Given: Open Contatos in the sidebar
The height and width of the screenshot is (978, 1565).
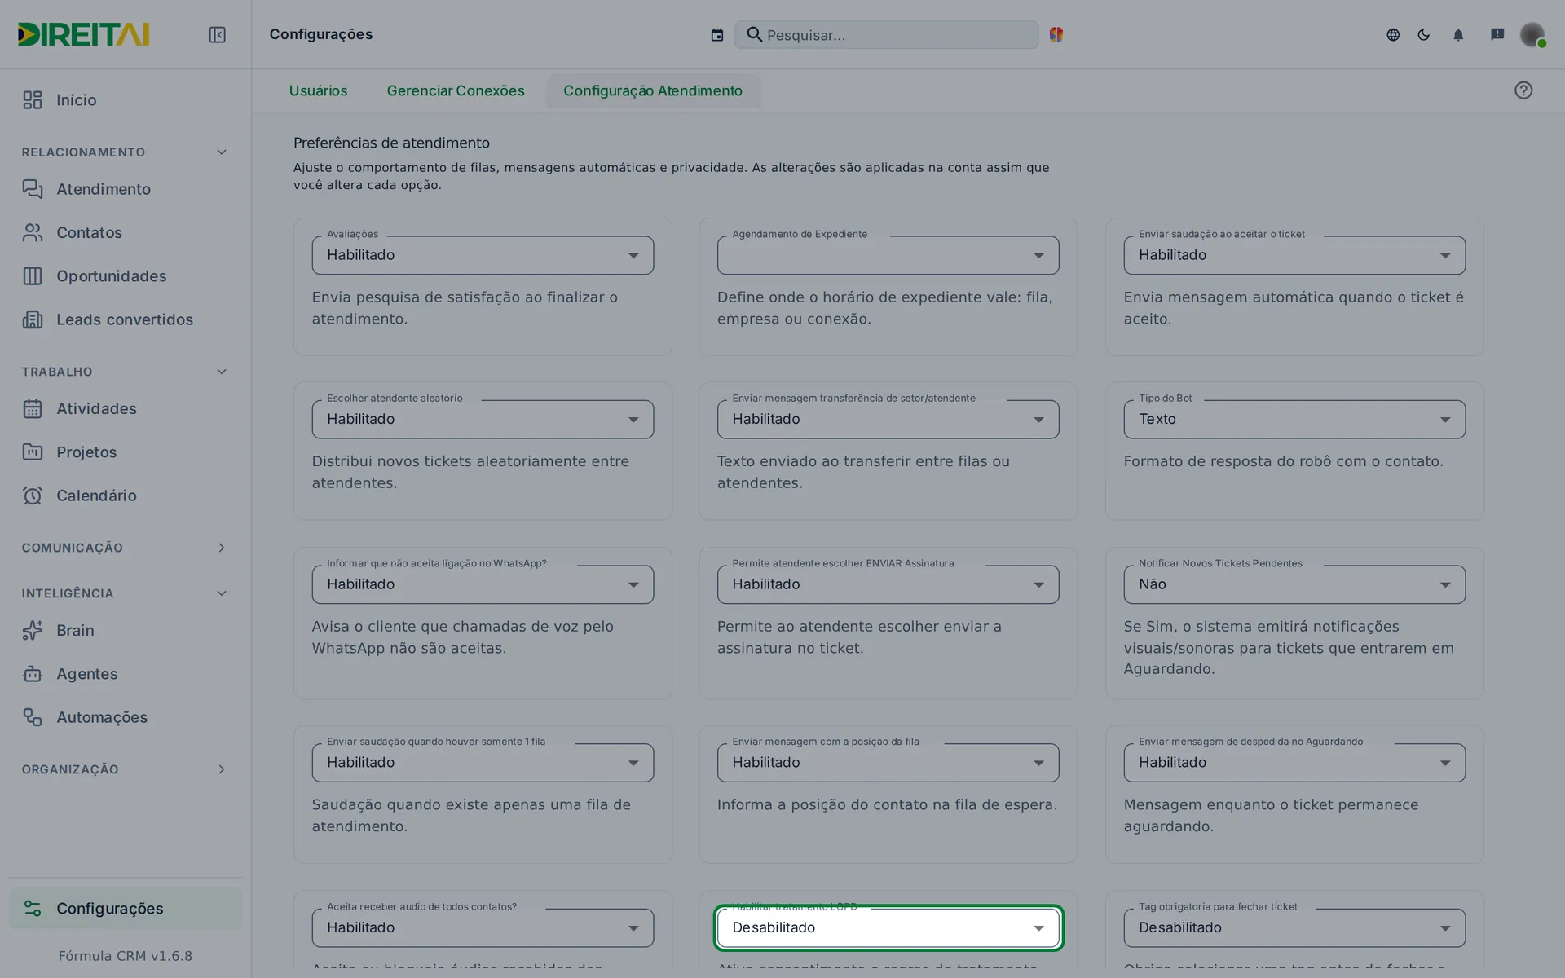Looking at the screenshot, I should (125, 233).
